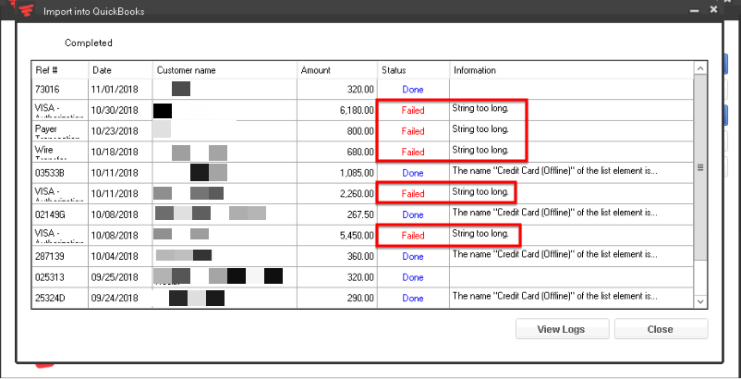Click amount 290.00 cell

click(337, 298)
